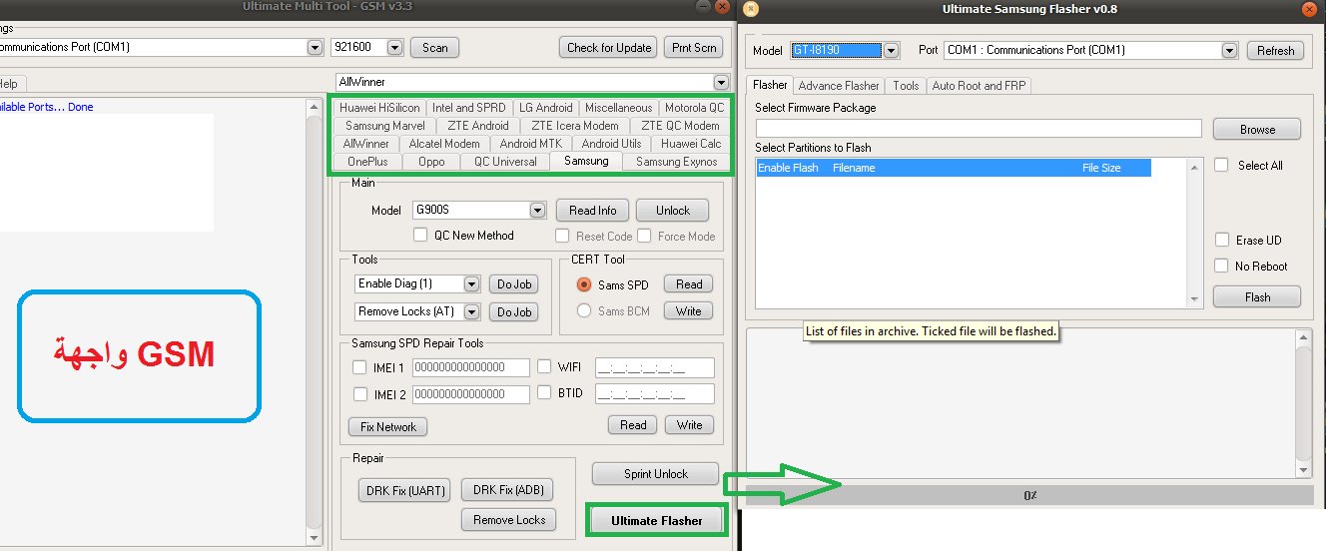Click the Read Info button
This screenshot has height=551, width=1326.
click(x=593, y=211)
